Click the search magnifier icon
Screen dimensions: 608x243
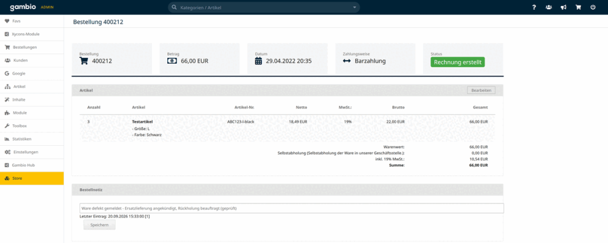[x=174, y=7]
